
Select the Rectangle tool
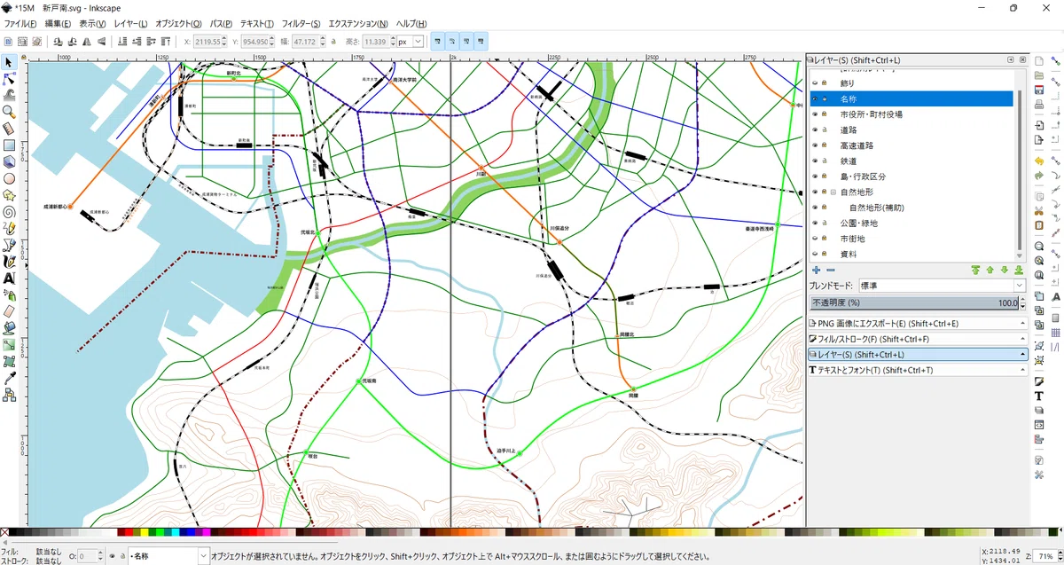[x=9, y=145]
